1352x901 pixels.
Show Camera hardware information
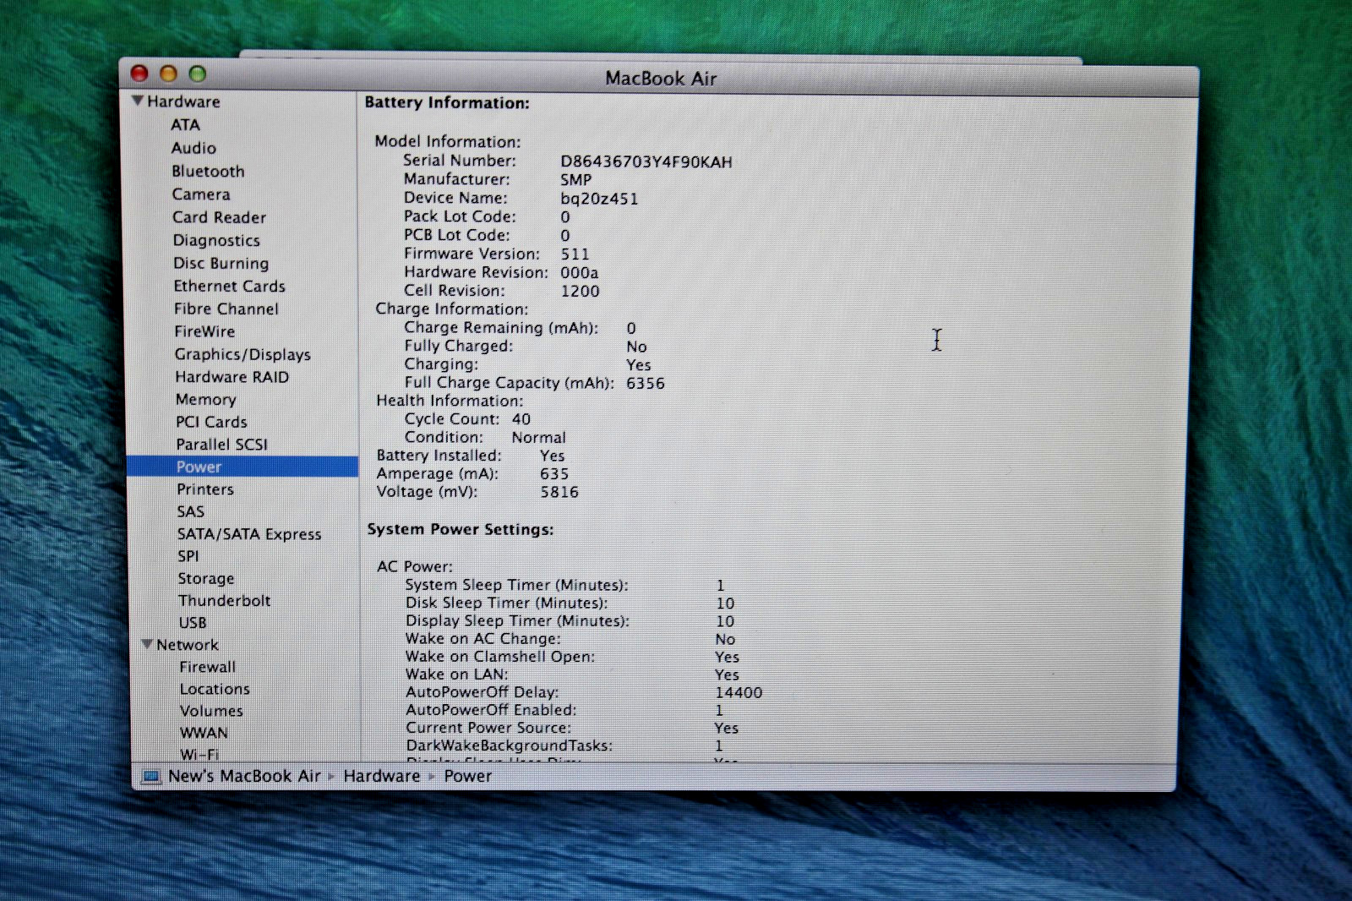201,194
